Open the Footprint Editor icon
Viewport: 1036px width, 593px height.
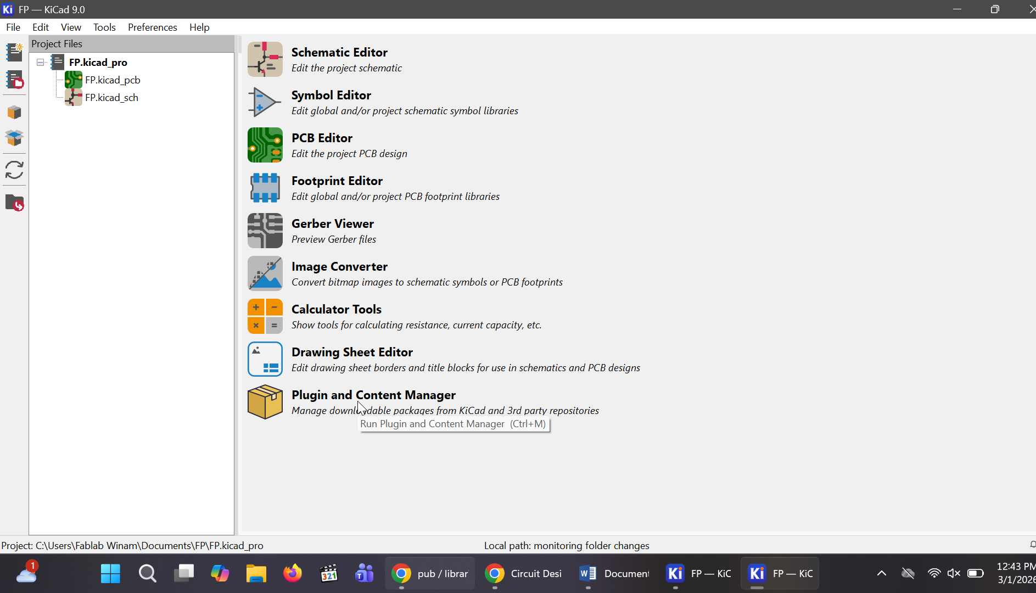265,188
